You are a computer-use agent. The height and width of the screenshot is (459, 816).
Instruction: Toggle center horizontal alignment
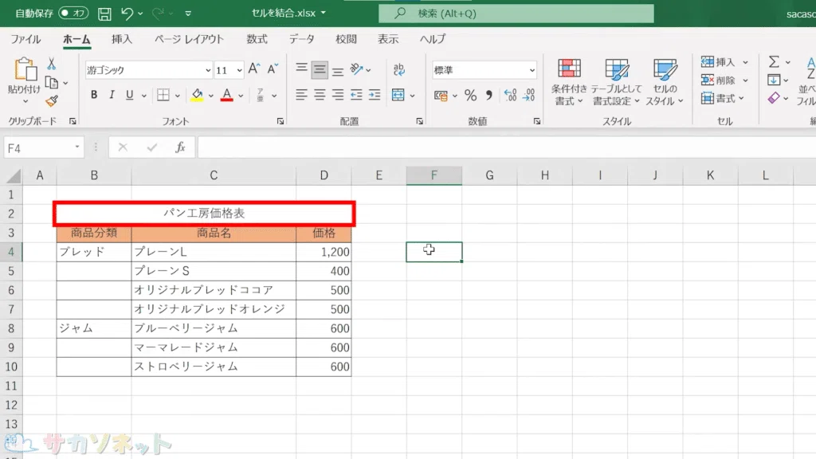[x=320, y=95]
